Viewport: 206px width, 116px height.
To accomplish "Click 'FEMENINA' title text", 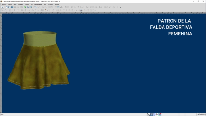I will pyautogui.click(x=180, y=34).
